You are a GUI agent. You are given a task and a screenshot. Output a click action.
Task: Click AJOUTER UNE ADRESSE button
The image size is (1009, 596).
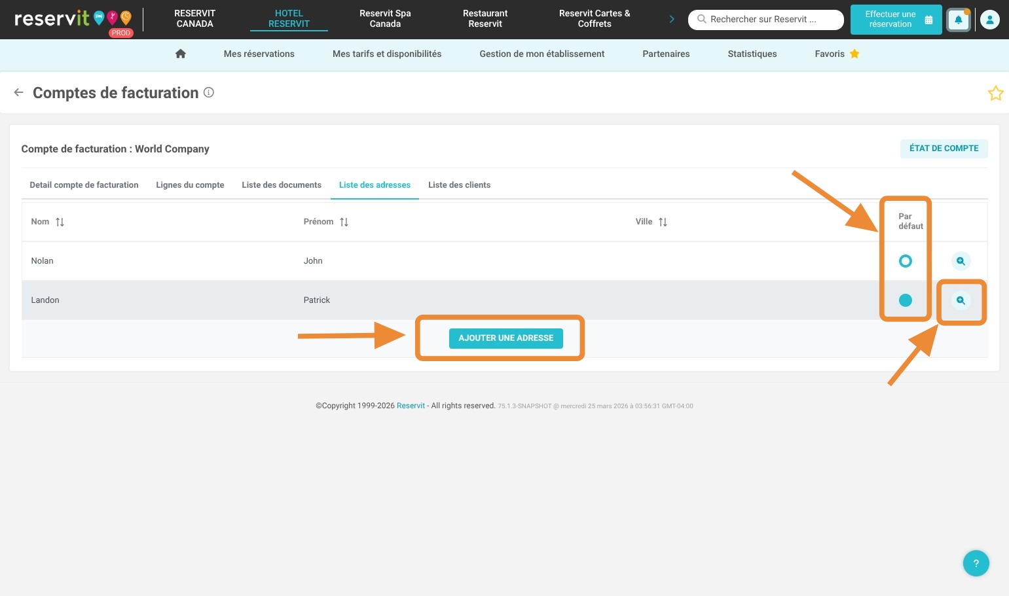(506, 338)
